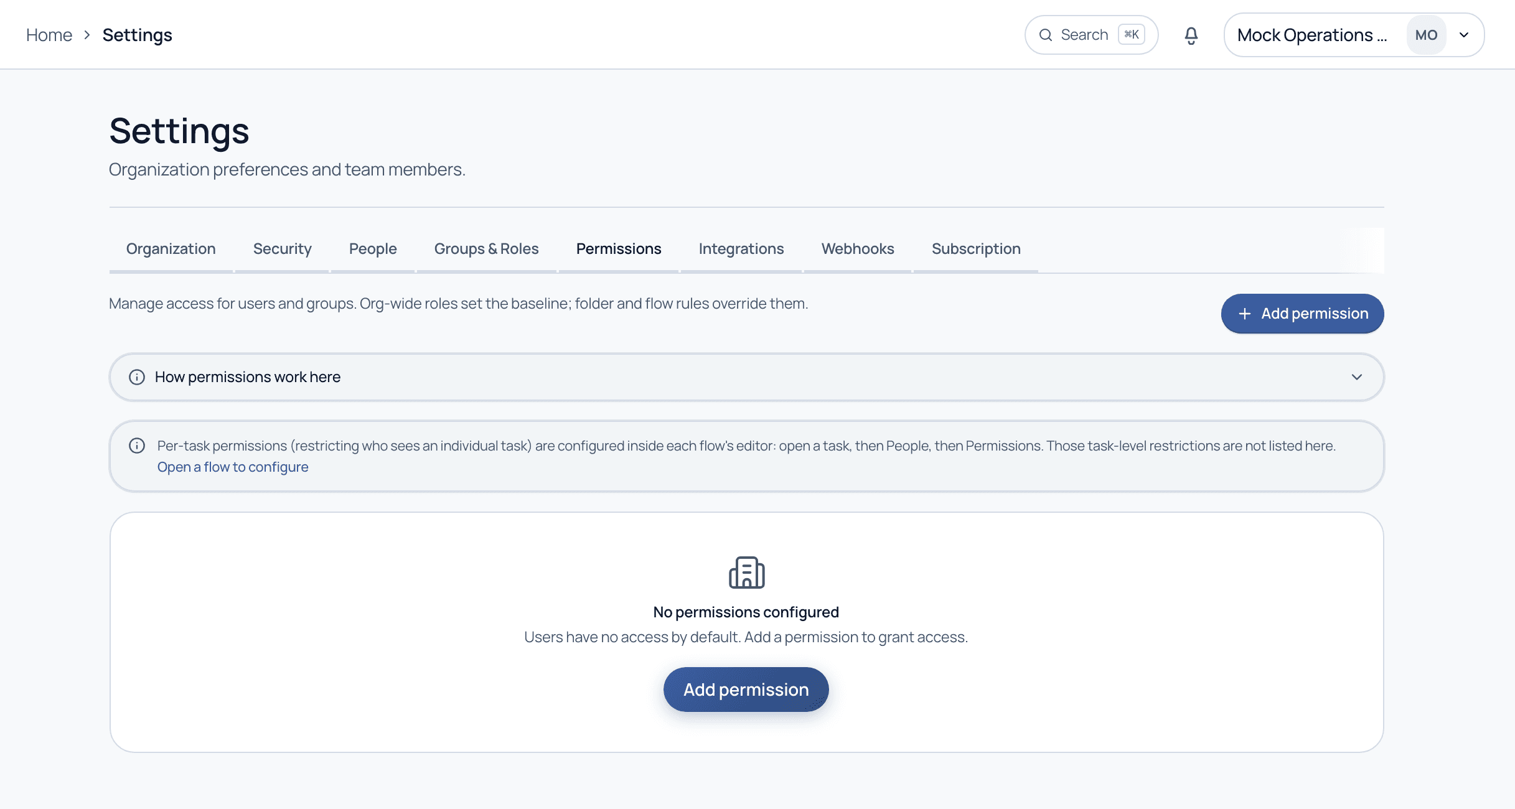The width and height of the screenshot is (1515, 809).
Task: Click the notifications bell icon
Action: 1191,35
